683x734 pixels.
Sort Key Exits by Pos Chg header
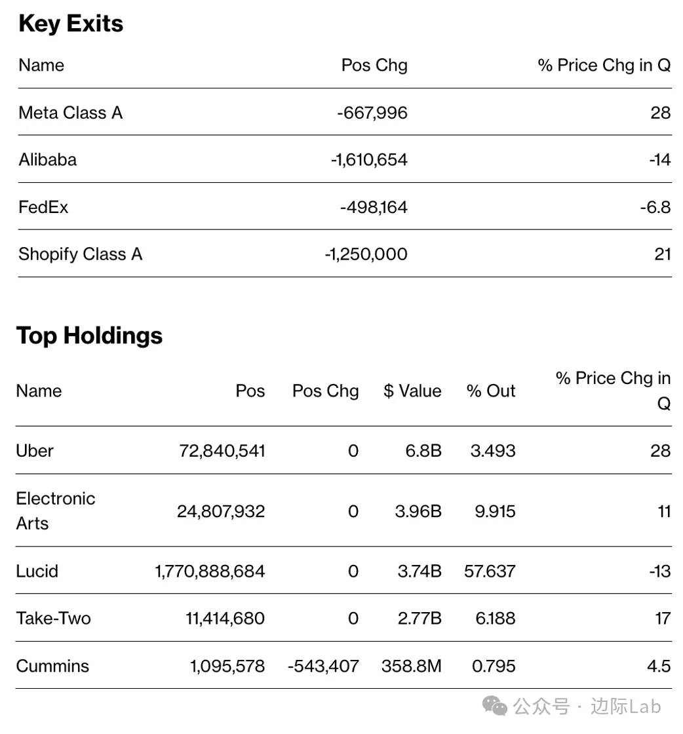pyautogui.click(x=374, y=66)
